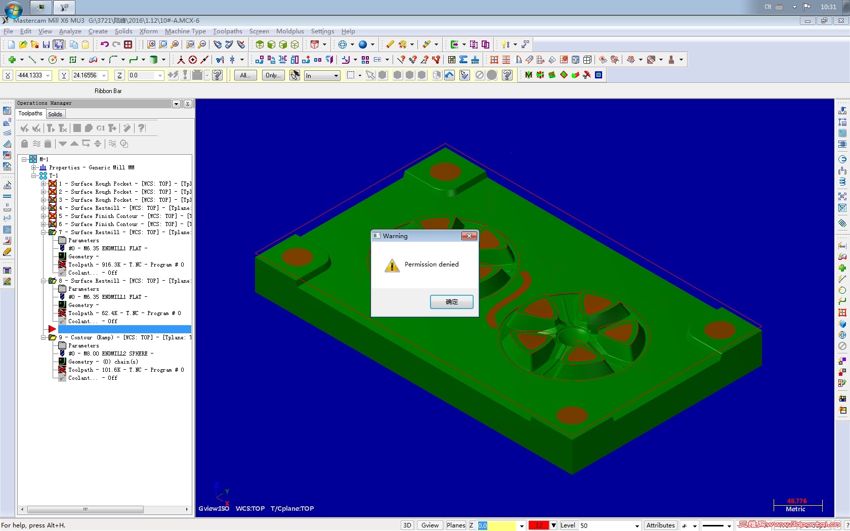
Task: Click the Operations Manager help question icon
Action: click(x=142, y=128)
